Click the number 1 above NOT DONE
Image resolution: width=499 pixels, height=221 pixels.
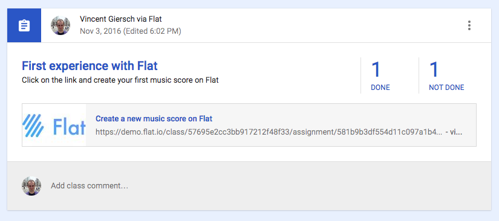pos(434,69)
